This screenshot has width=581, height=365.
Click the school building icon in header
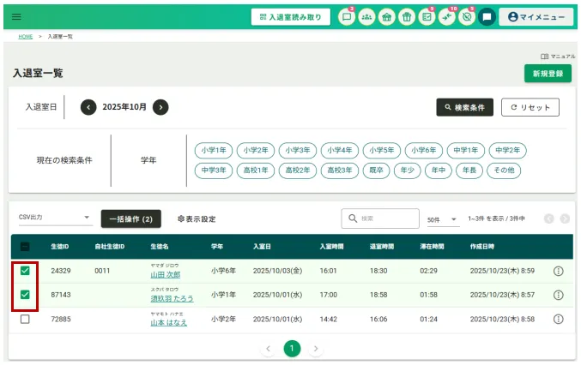387,17
